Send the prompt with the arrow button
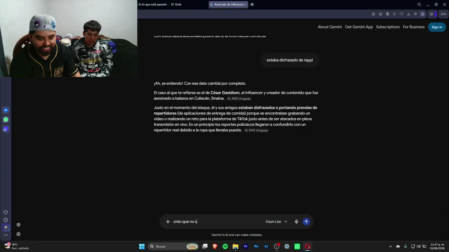449x252 pixels. tap(306, 222)
